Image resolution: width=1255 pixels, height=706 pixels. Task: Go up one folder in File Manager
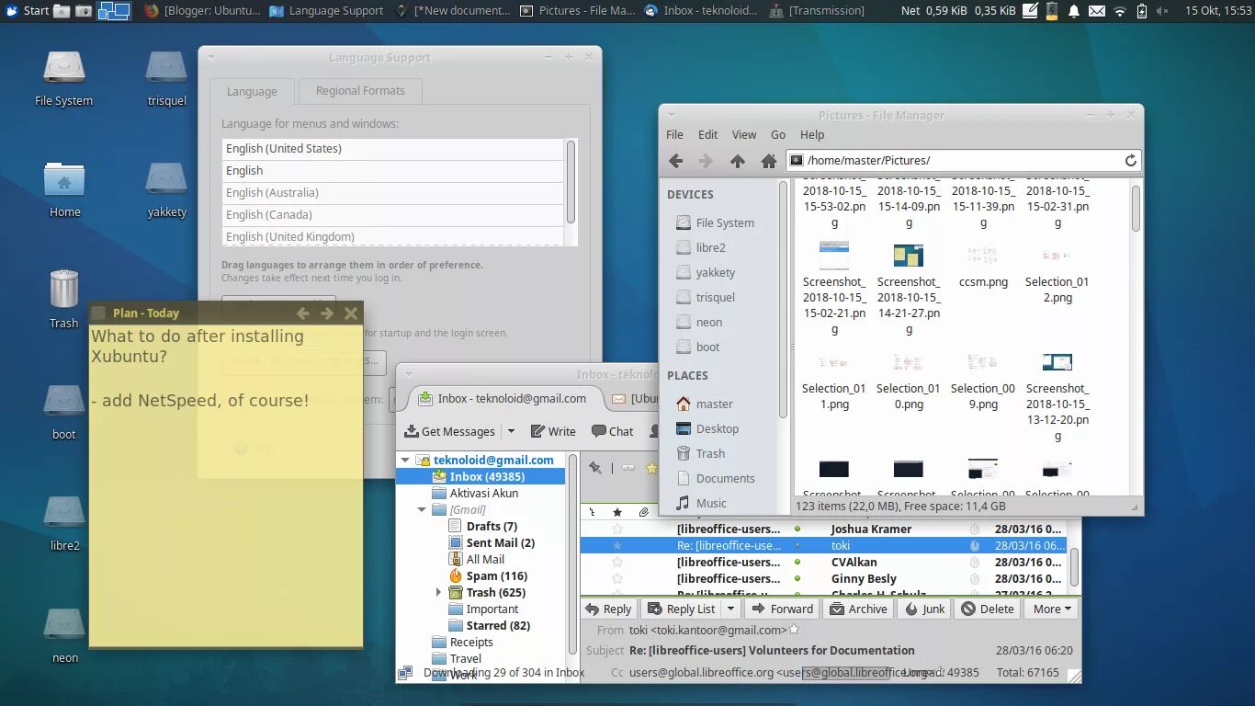pyautogui.click(x=737, y=161)
